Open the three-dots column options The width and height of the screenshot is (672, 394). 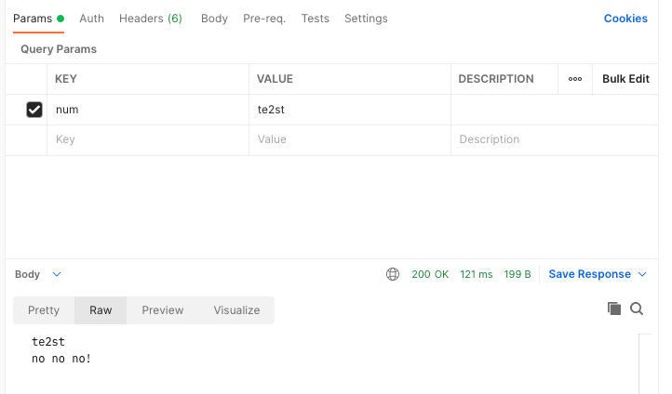pos(575,79)
